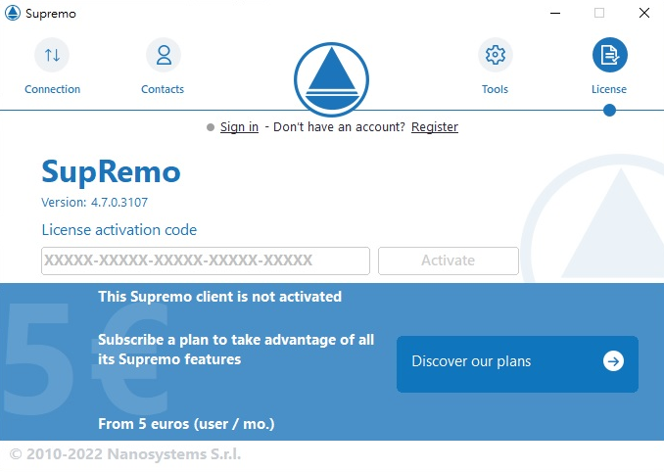
Task: Click the Contacts person icon
Action: coord(163,55)
